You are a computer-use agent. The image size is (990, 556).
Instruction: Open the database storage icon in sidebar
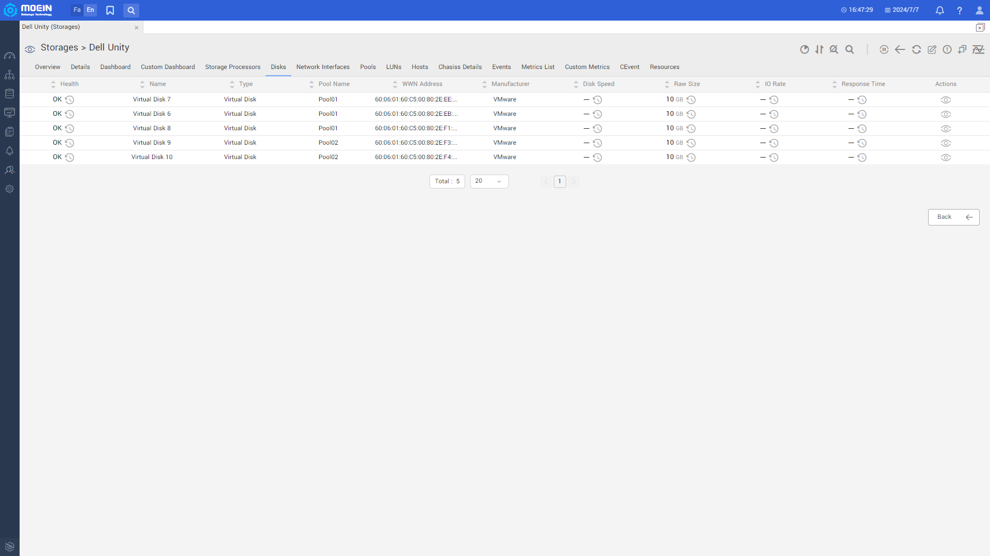click(x=9, y=94)
